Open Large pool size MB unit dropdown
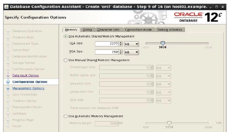 tap(163, 92)
